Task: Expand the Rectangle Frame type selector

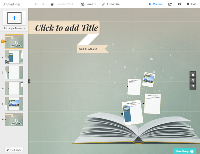Action: [14, 28]
